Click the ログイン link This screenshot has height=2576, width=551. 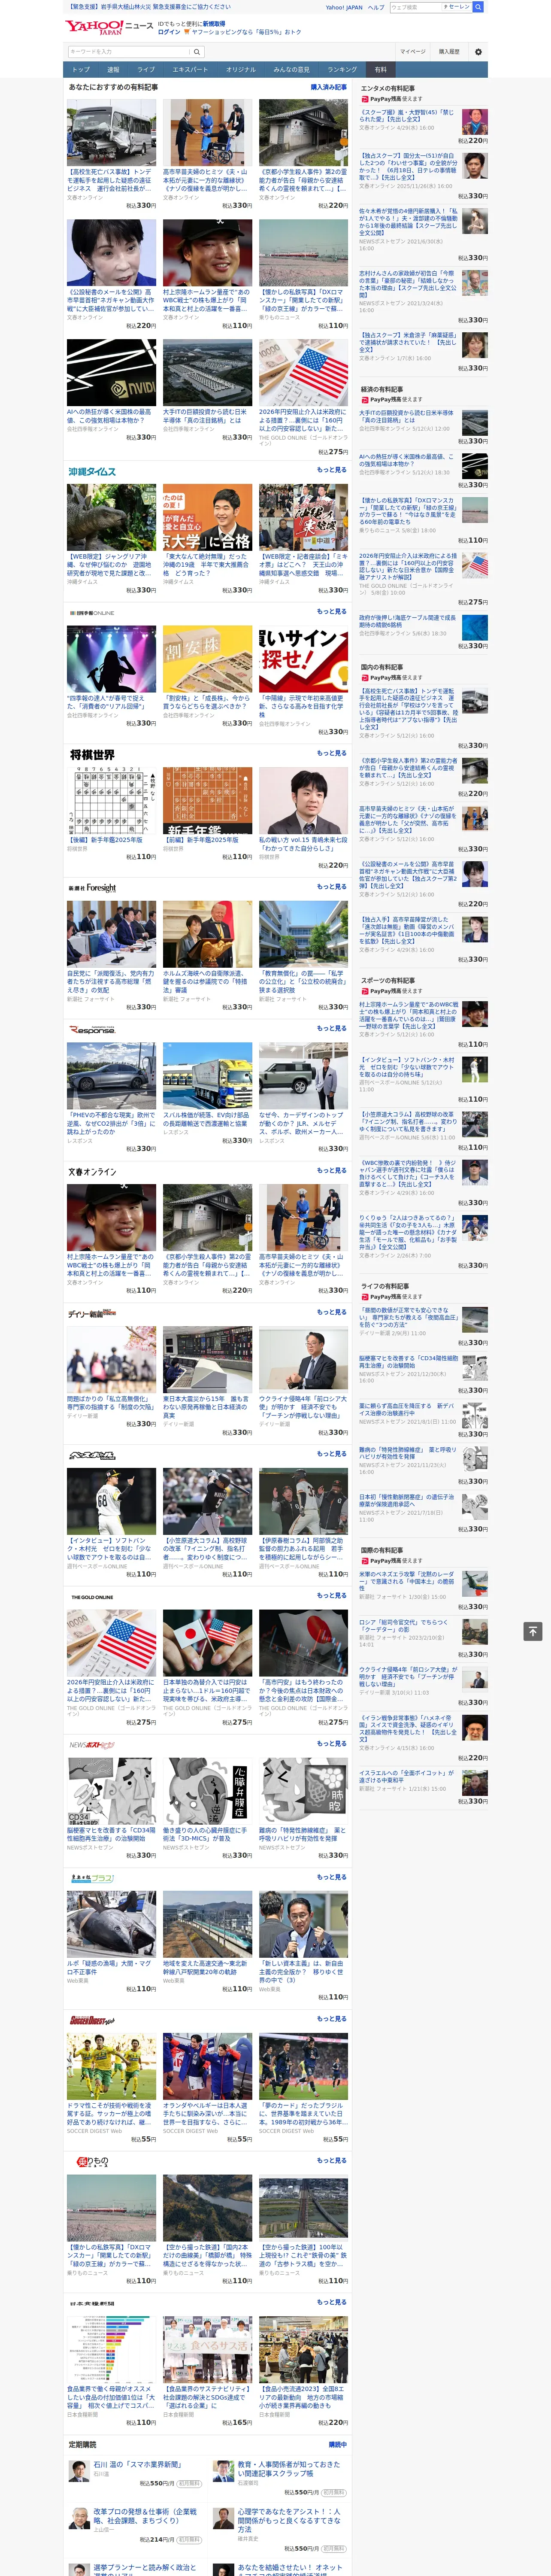[169, 32]
